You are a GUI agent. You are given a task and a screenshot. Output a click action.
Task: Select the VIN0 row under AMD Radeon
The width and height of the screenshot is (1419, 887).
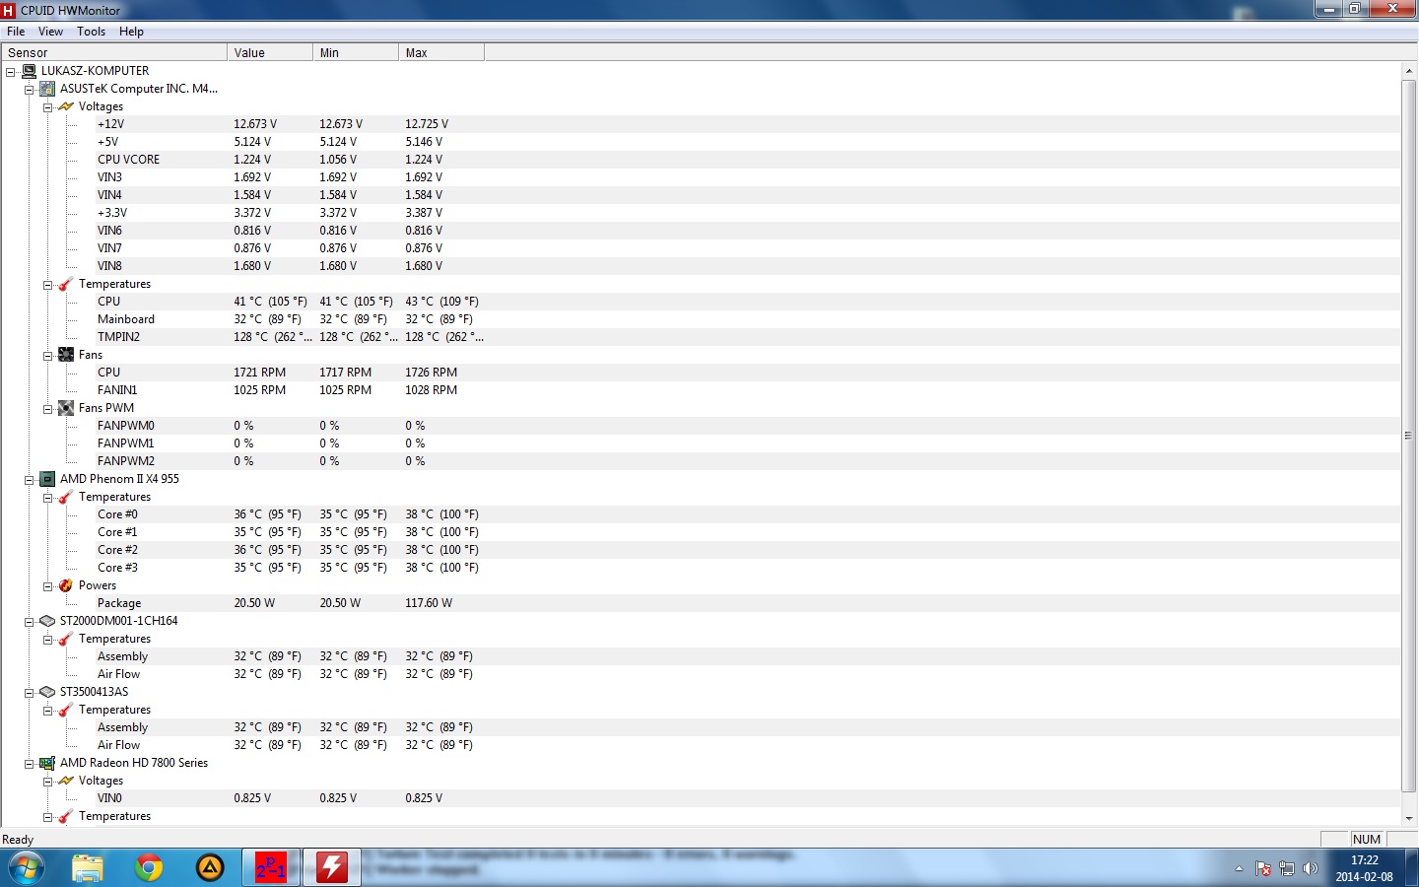tap(109, 798)
